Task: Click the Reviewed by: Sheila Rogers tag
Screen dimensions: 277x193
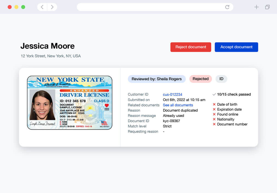Action: pos(157,79)
